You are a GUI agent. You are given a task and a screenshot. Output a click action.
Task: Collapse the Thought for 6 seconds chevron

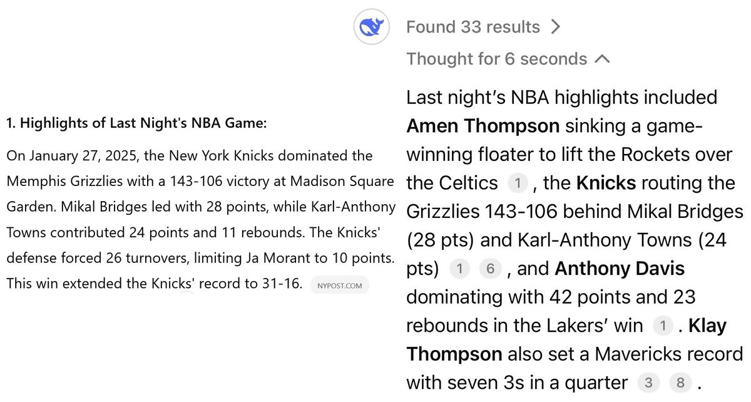pos(601,59)
